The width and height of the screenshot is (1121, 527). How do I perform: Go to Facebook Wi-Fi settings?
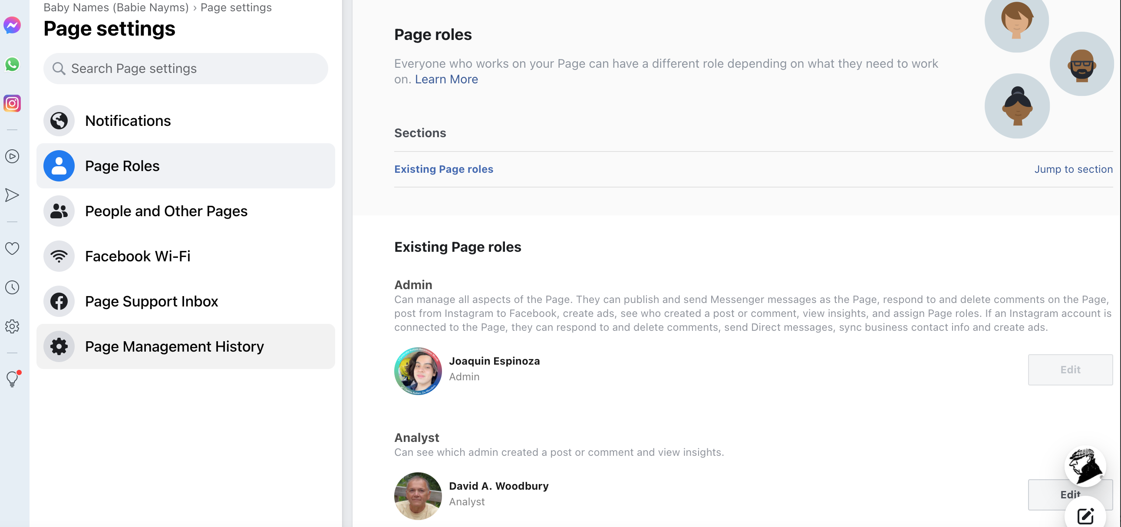(138, 256)
